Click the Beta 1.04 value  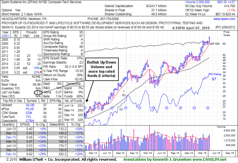click(x=59, y=96)
